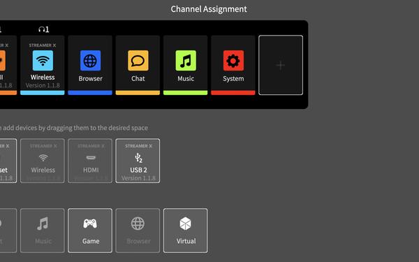Click the greyed HDMI device tile
Viewport: 419px width, 262px height.
(x=90, y=161)
